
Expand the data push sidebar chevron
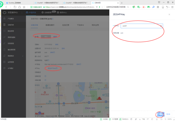point(23,56)
